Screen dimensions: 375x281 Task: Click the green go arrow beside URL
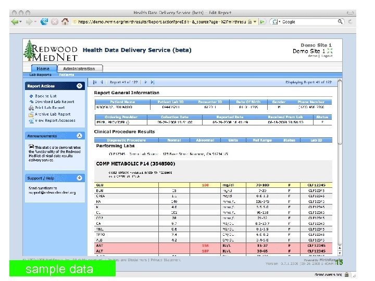click(262, 22)
